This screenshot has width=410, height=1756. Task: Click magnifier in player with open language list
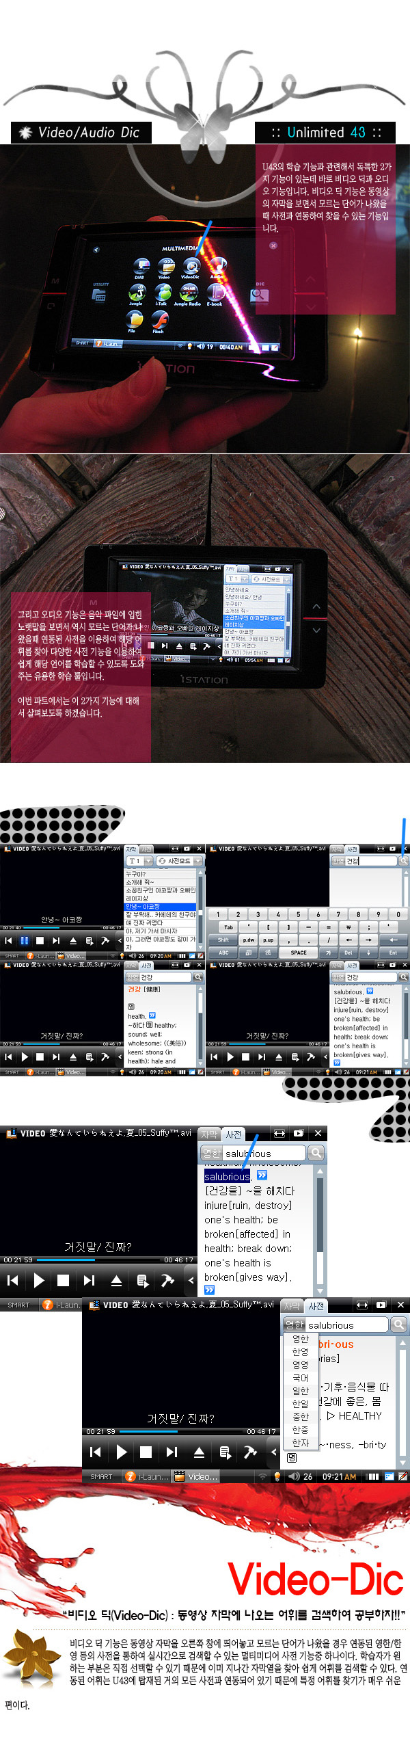click(x=398, y=1325)
